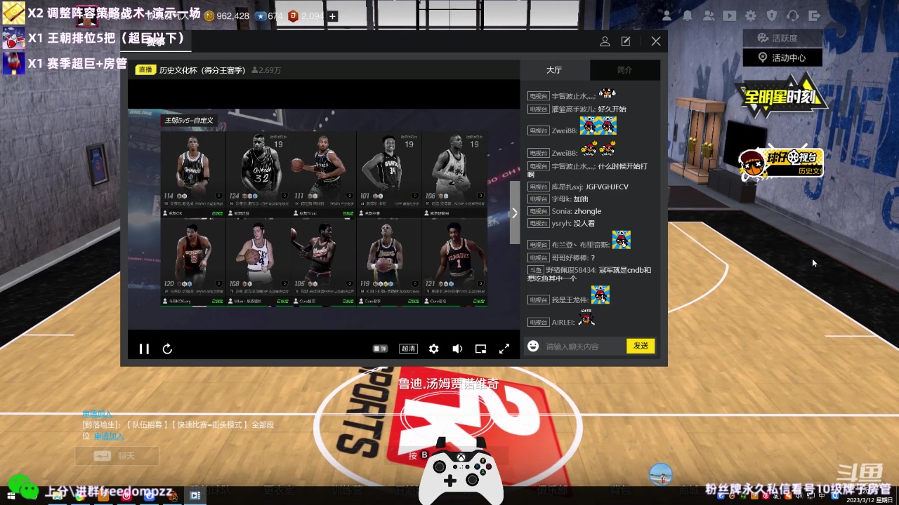Open the Windows Start button
This screenshot has width=899, height=505.
[10, 497]
